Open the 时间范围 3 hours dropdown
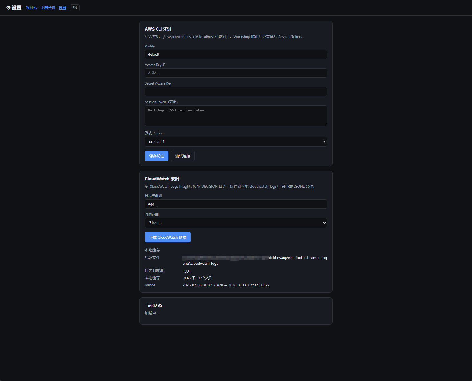The height and width of the screenshot is (381, 472). pyautogui.click(x=236, y=223)
